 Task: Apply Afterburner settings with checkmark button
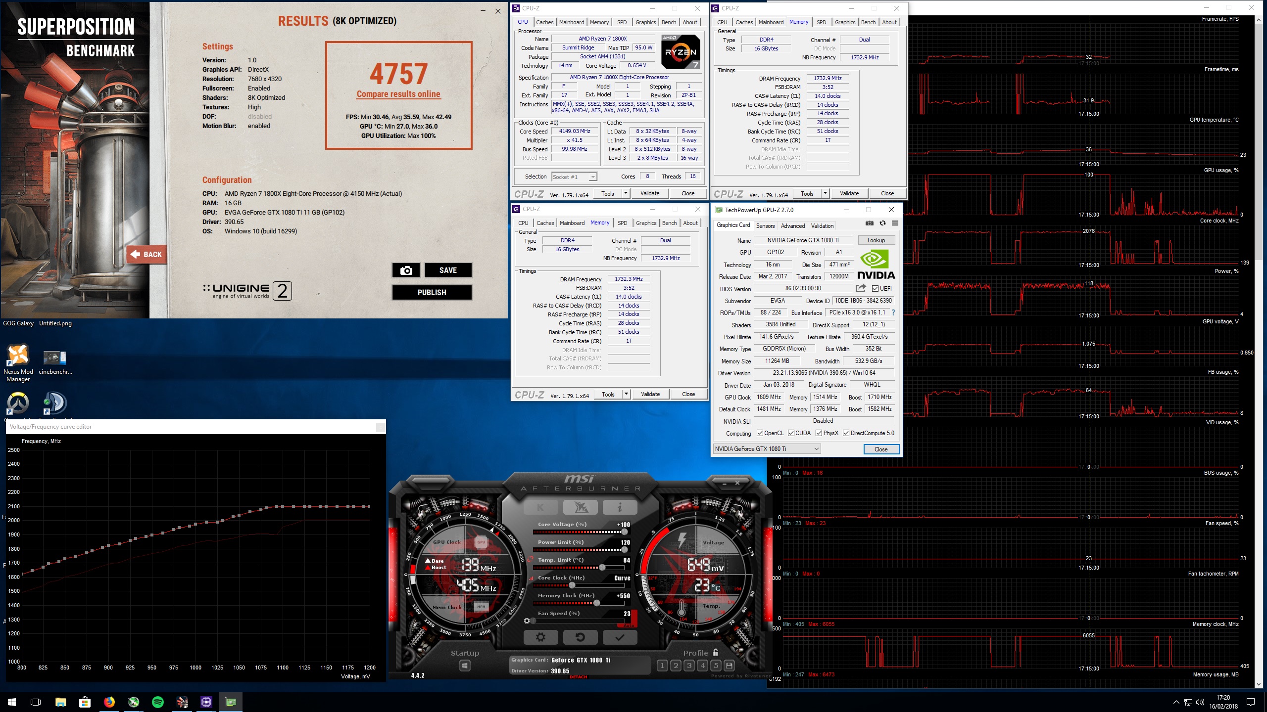point(620,637)
